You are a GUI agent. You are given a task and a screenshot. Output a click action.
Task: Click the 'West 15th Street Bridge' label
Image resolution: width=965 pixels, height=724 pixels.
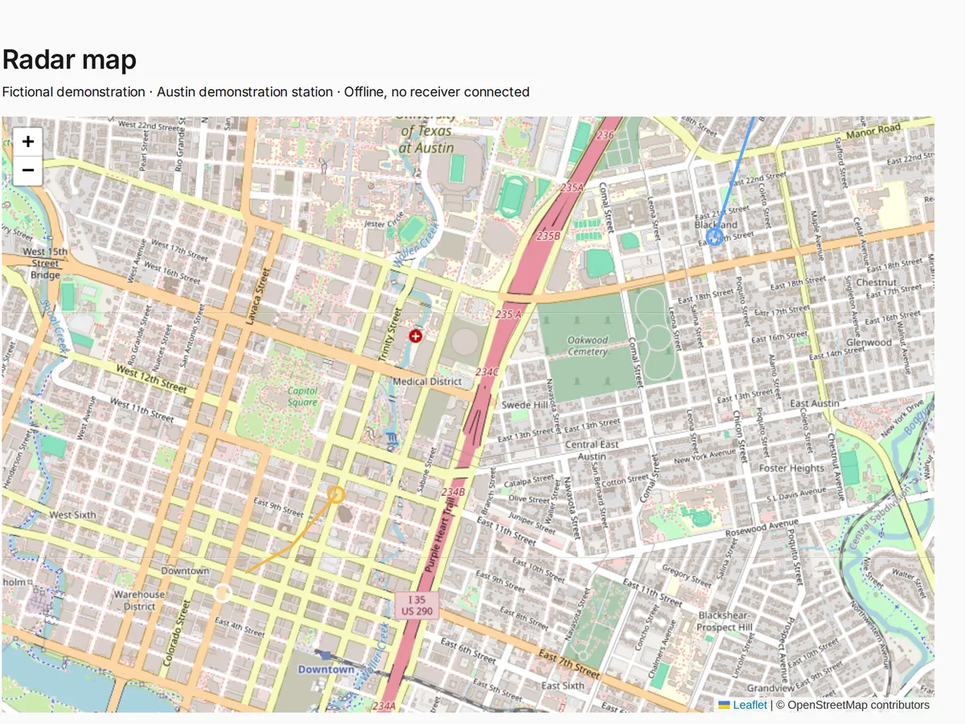(x=45, y=263)
